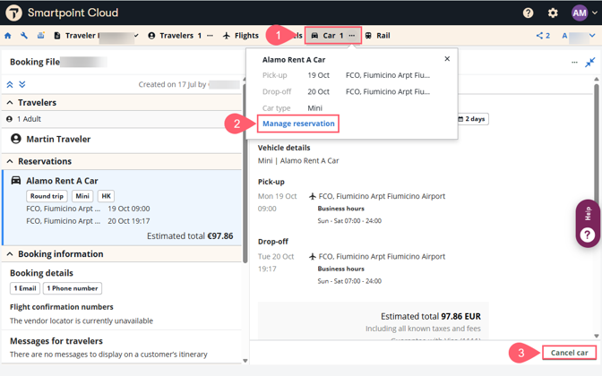This screenshot has height=376, width=602.
Task: Open the help question mark in header
Action: (x=528, y=13)
